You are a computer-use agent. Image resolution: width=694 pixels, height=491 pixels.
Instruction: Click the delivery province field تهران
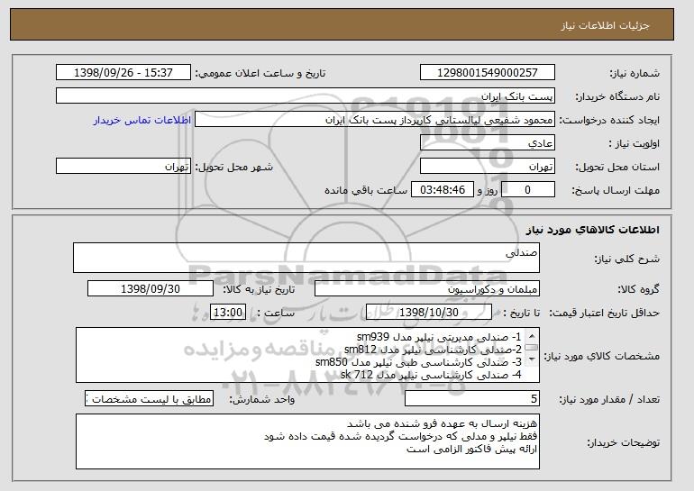488,167
